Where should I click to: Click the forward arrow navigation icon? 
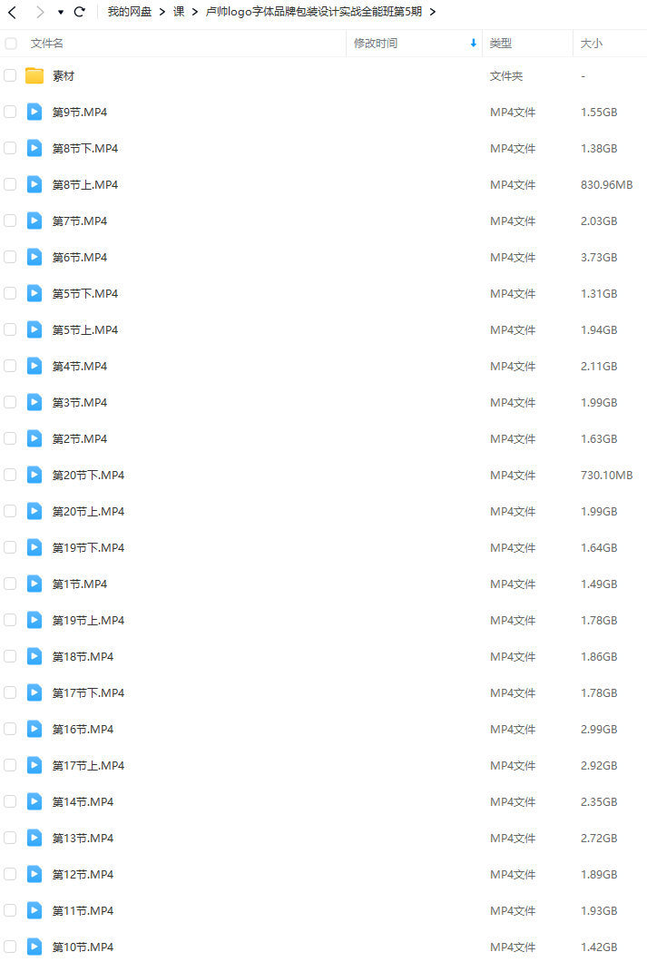(x=40, y=12)
